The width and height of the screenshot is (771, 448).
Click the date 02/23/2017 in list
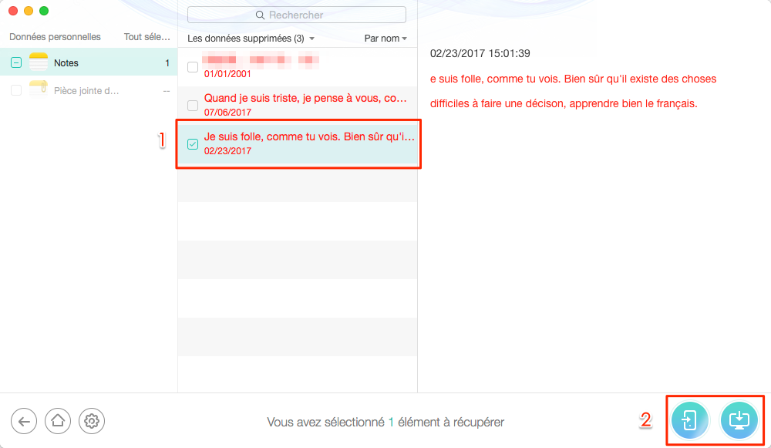click(x=227, y=150)
